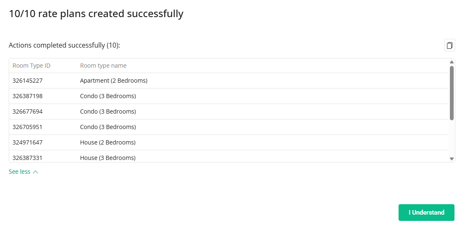Select room type ID 326145227
The width and height of the screenshot is (462, 228).
(x=28, y=81)
